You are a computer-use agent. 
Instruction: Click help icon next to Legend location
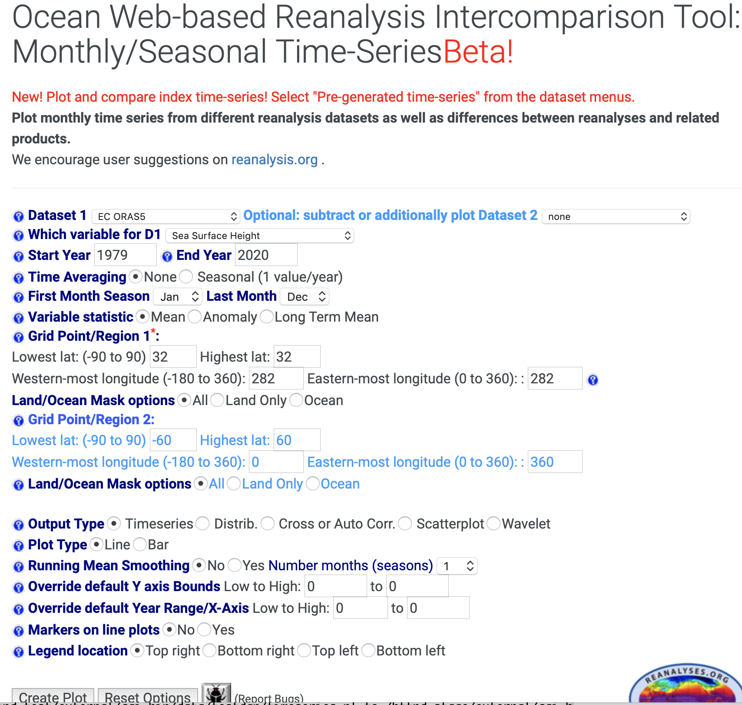18,652
